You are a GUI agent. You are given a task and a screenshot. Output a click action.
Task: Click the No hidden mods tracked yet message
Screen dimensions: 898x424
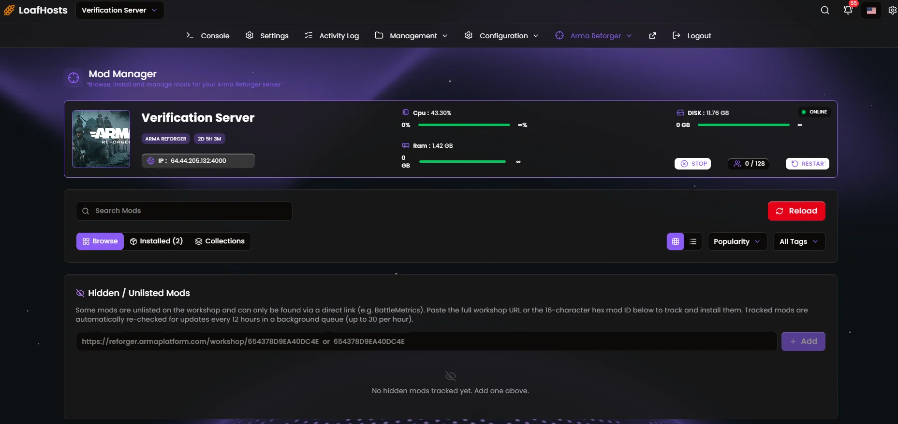tap(450, 391)
